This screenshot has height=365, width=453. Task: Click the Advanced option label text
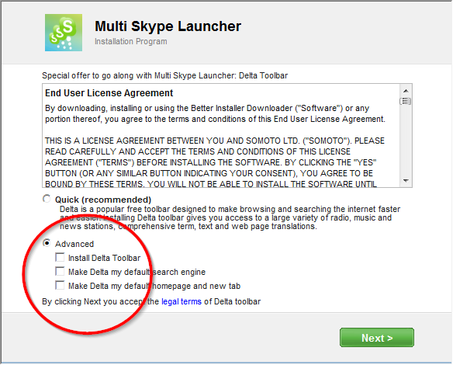(x=74, y=244)
